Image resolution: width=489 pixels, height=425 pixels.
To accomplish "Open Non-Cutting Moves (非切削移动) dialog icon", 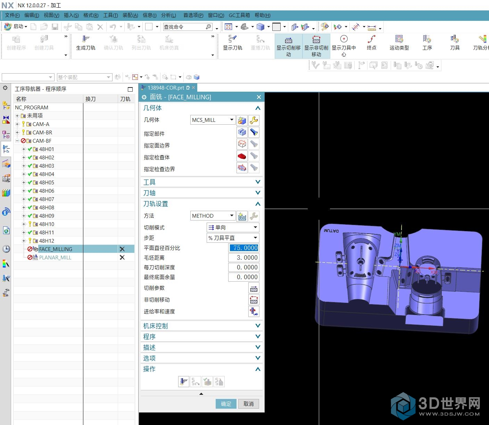I will tap(254, 300).
